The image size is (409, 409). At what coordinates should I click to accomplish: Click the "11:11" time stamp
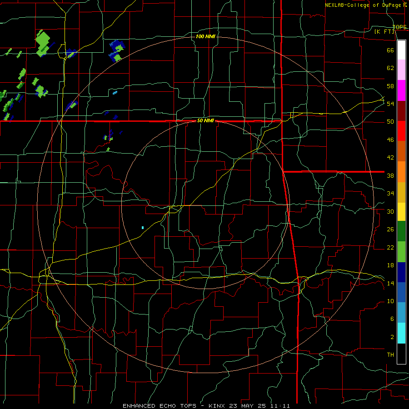pos(280,406)
